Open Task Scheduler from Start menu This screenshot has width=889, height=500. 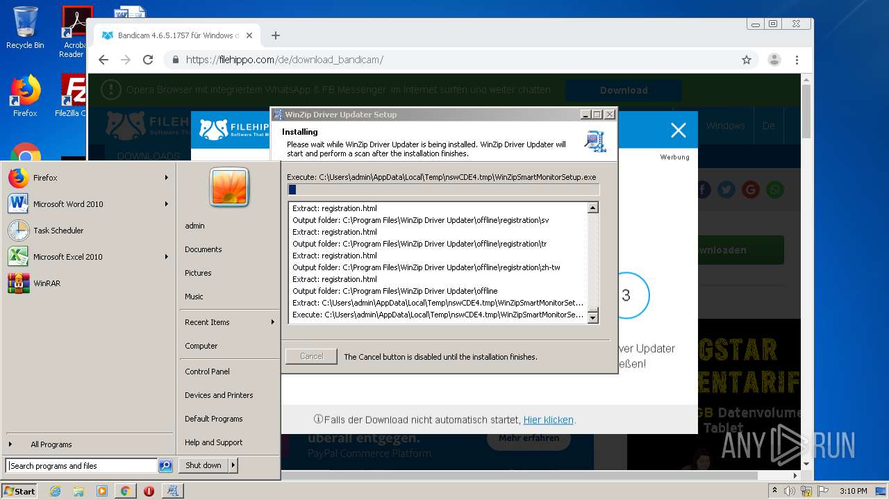88,231
